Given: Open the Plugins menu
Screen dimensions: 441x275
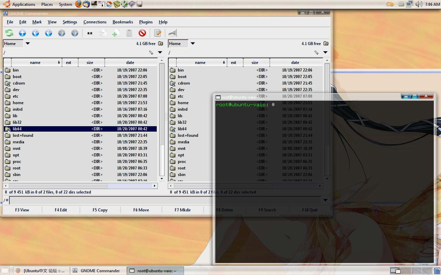Looking at the screenshot, I should point(146,22).
